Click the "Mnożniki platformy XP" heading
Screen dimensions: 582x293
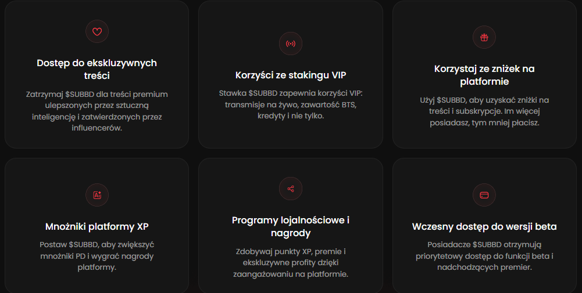(x=97, y=226)
